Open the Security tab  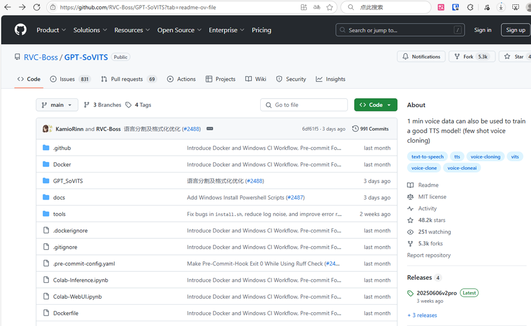point(291,79)
